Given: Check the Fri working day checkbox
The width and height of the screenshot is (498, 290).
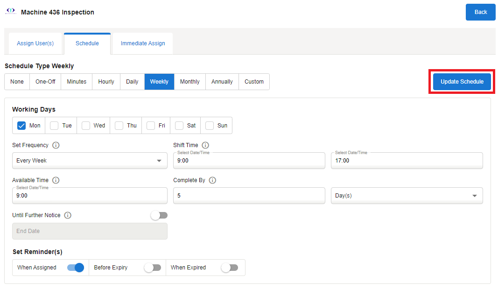Looking at the screenshot, I should [x=151, y=126].
